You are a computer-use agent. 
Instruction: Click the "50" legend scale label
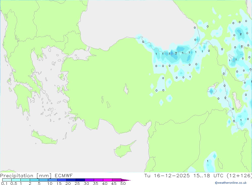click(123, 183)
